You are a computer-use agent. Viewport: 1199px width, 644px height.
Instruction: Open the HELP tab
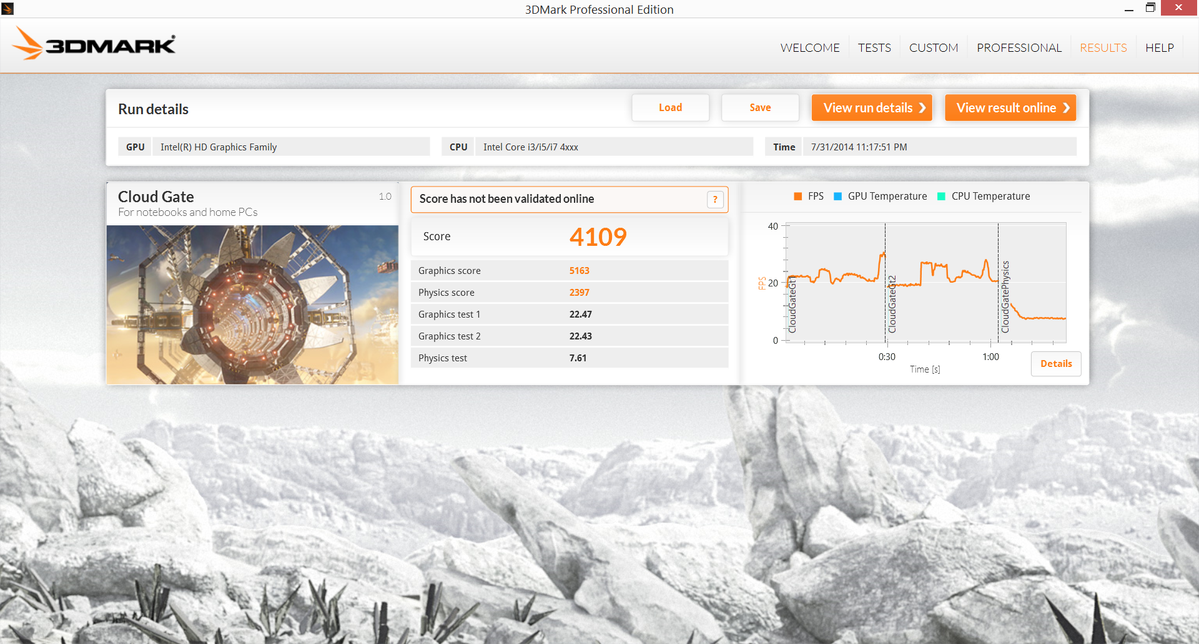(1160, 48)
